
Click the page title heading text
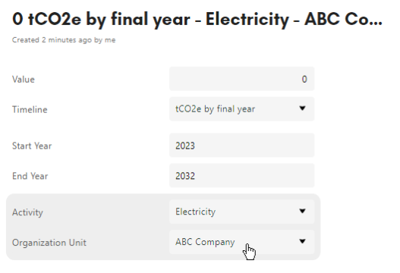(x=197, y=20)
